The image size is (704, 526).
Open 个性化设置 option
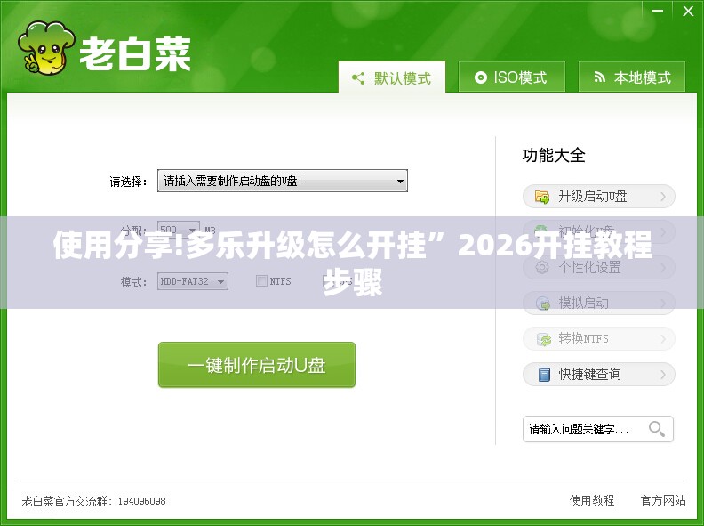[599, 268]
